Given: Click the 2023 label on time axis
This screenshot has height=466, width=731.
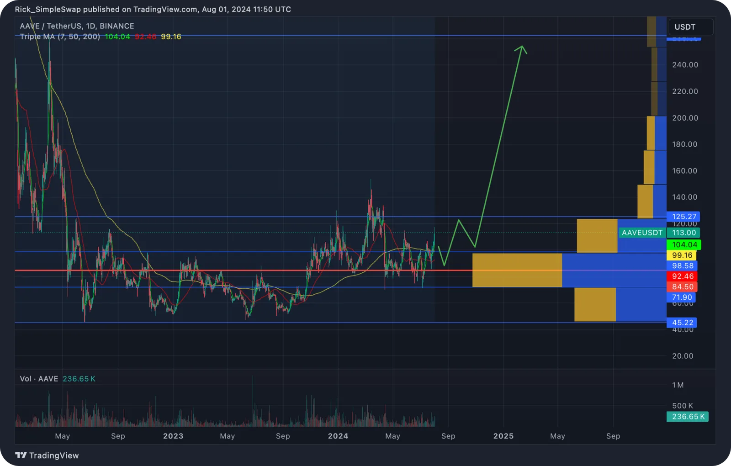Looking at the screenshot, I should point(173,436).
